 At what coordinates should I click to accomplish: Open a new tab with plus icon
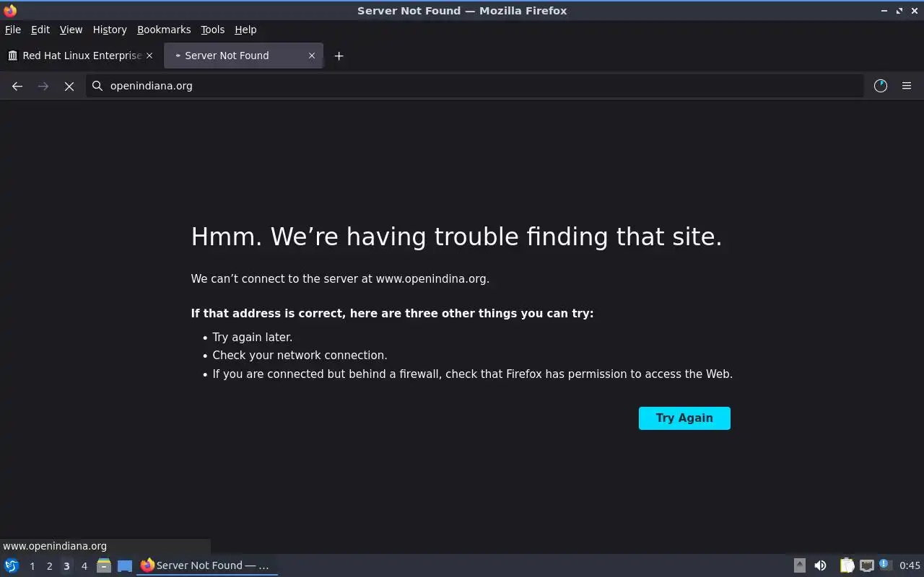(x=339, y=56)
